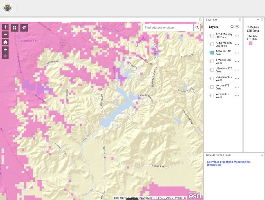The image size is (265, 200).
Task: Enable Verizon LTE Voice layer checkbox
Action: tap(212, 96)
